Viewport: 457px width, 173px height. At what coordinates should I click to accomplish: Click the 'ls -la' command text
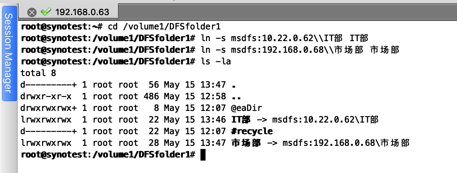(x=216, y=62)
